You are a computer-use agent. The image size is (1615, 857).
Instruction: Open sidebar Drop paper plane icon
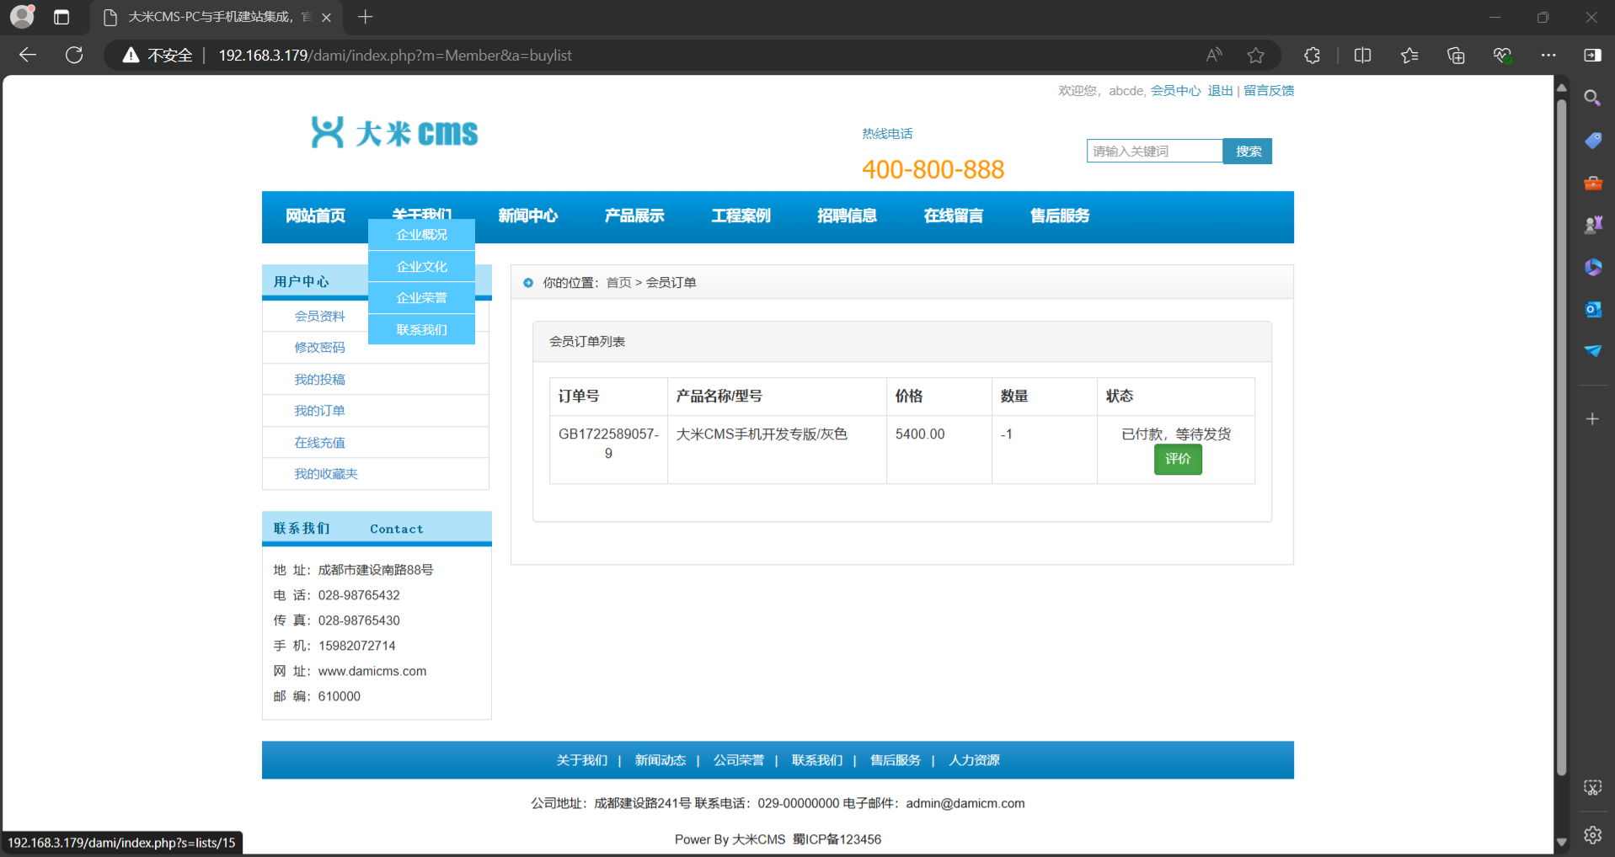coord(1592,351)
